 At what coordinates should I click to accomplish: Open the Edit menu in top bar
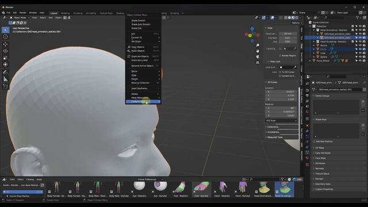[x=15, y=13]
